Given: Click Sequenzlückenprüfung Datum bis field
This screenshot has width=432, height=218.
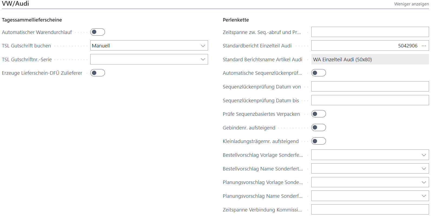Looking at the screenshot, I should tap(370, 100).
